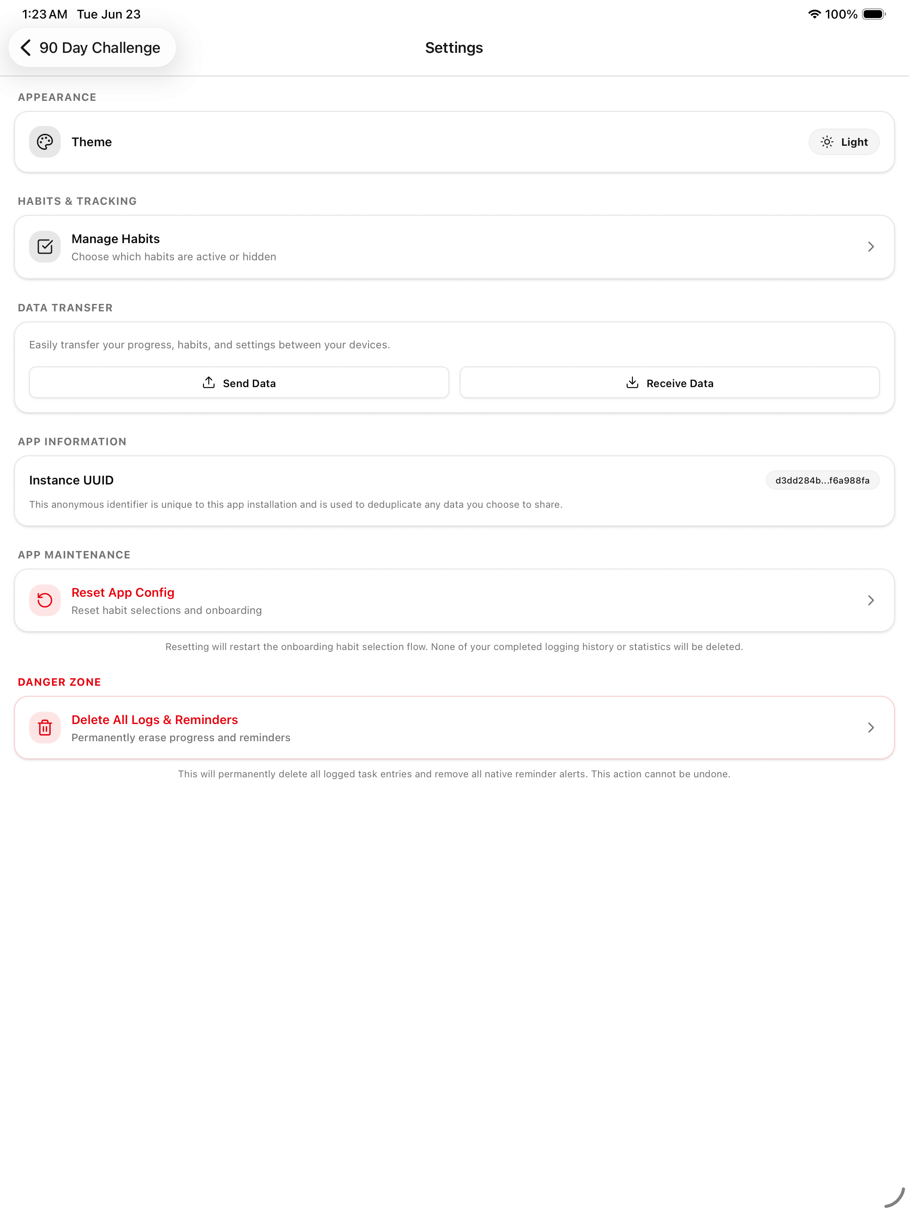Screen dimensions: 909x1212
Task: Click the Manage Habits checkbox icon
Action: (x=45, y=247)
